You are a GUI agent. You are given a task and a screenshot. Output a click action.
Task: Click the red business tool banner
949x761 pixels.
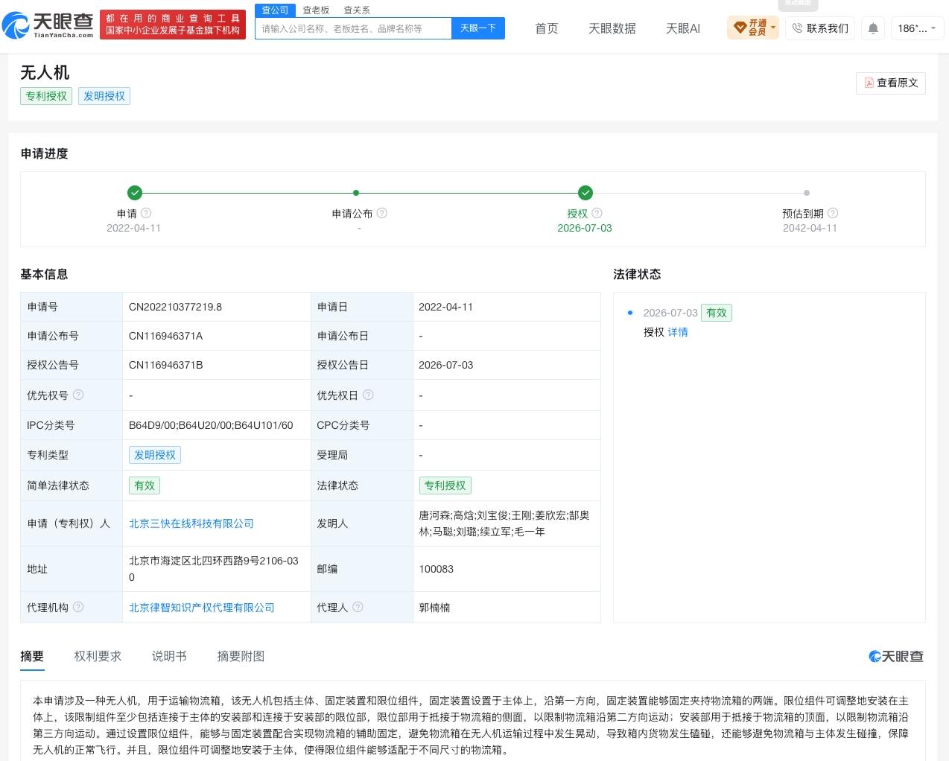(173, 25)
